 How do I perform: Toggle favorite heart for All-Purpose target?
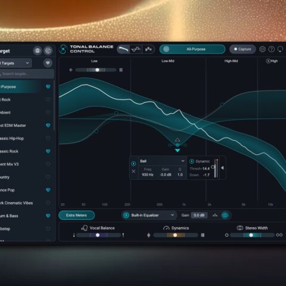pyautogui.click(x=48, y=86)
